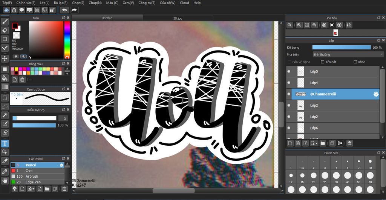Flip the canvas view in navigator
Viewport: 386px width, 200px height.
pyautogui.click(x=349, y=25)
